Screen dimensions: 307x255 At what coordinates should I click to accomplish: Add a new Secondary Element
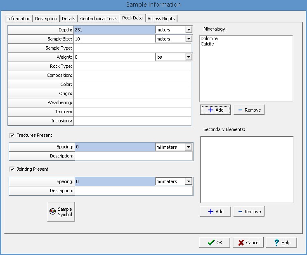pyautogui.click(x=215, y=211)
